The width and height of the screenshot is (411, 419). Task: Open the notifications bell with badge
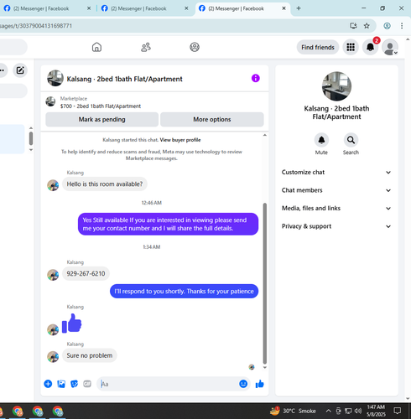tap(371, 47)
